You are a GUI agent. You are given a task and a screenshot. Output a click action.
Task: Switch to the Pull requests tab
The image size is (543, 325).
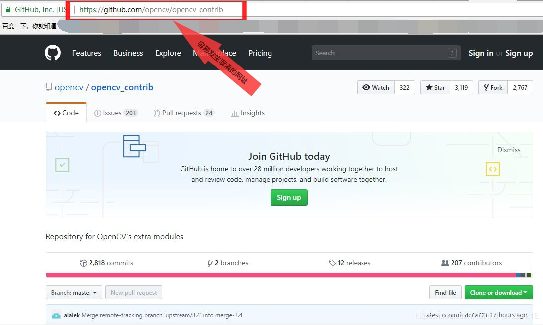[x=184, y=113]
